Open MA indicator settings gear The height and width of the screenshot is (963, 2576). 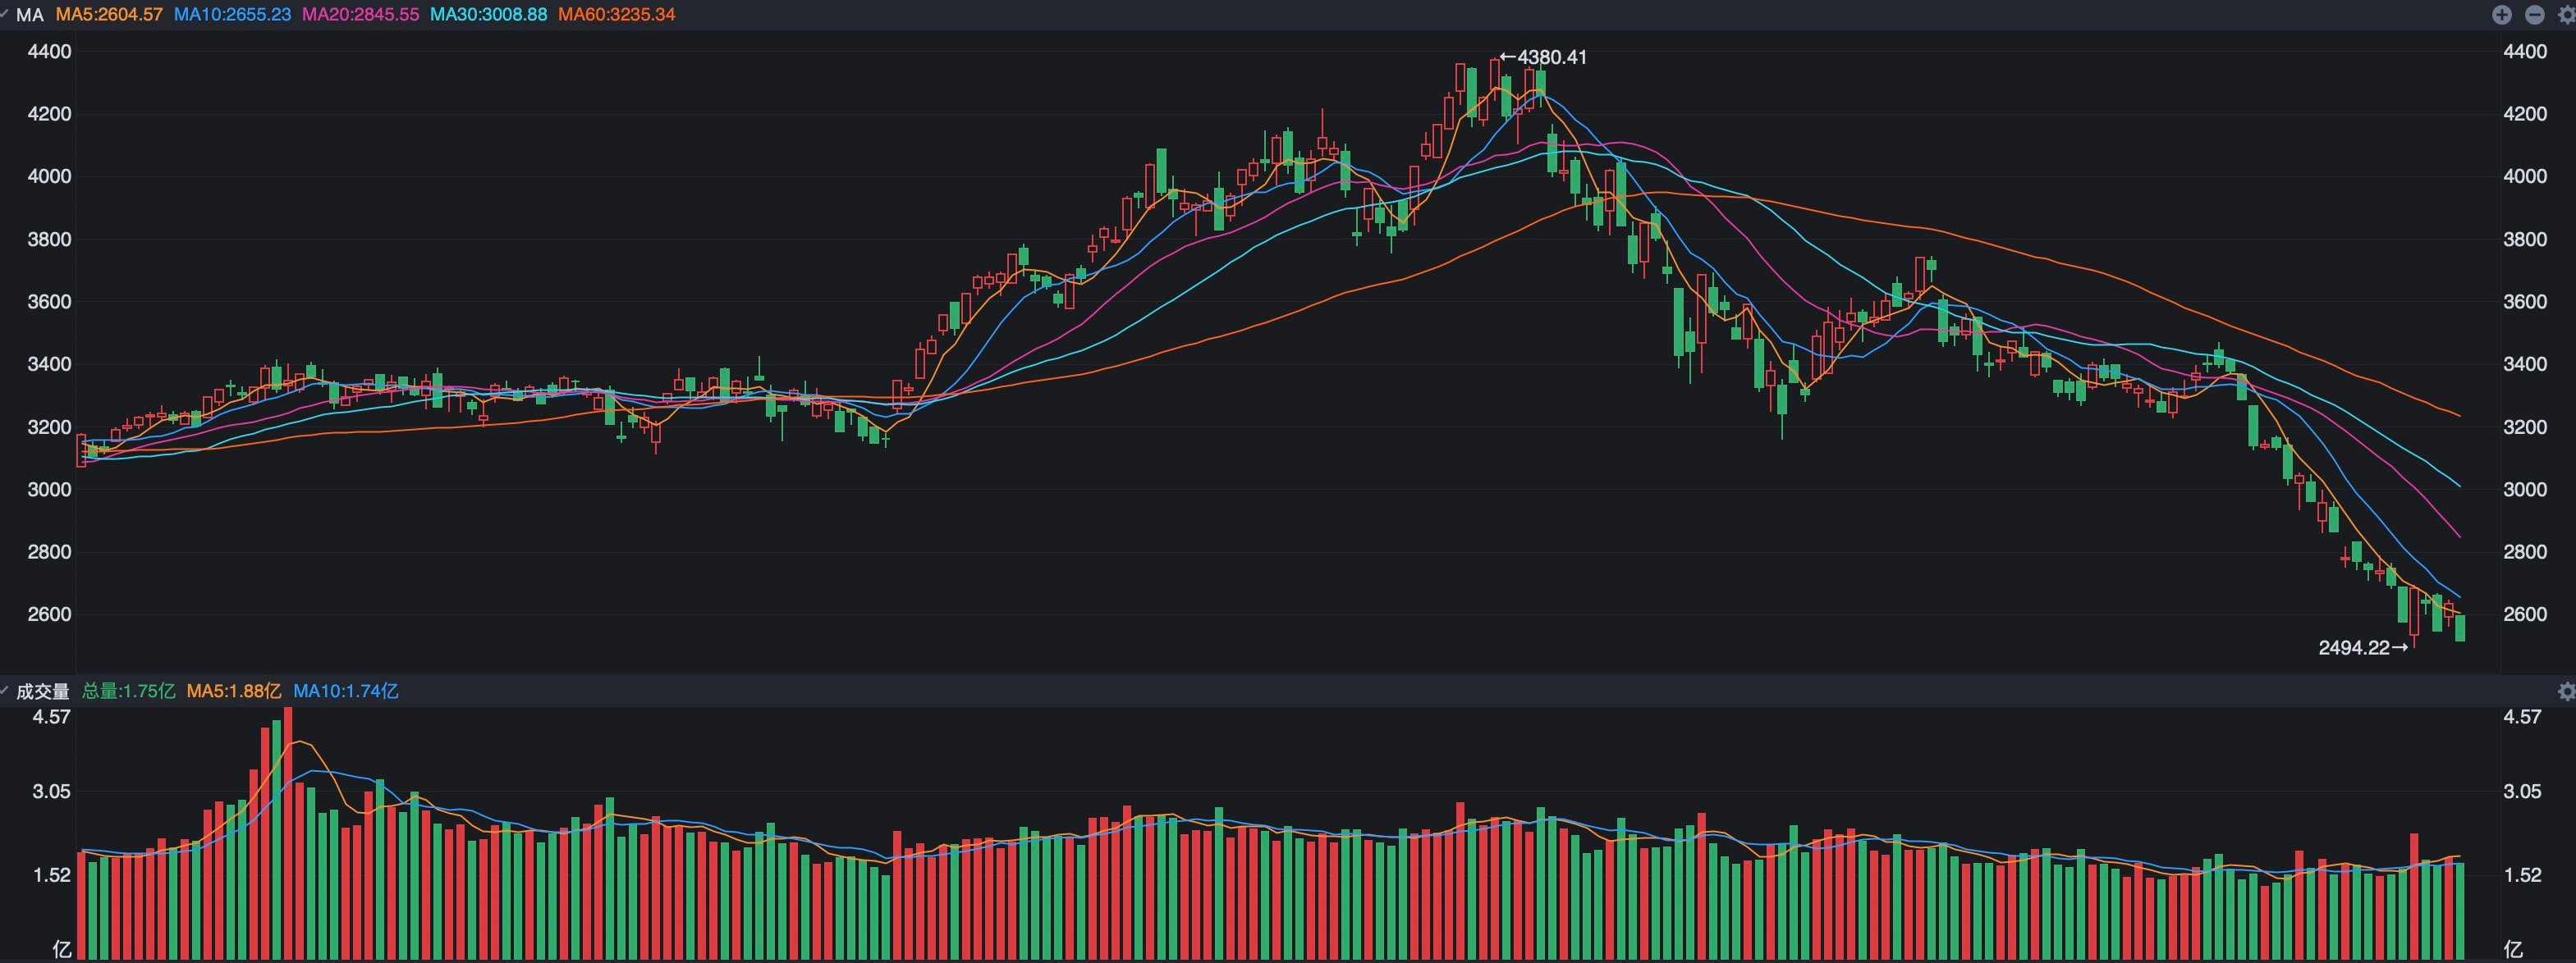point(2566,14)
